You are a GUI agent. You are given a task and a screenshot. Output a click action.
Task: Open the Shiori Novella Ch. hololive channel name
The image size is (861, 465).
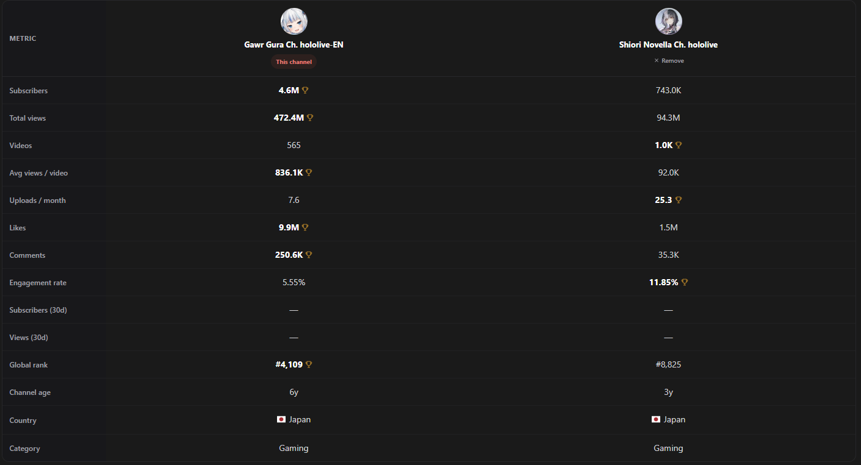tap(669, 45)
